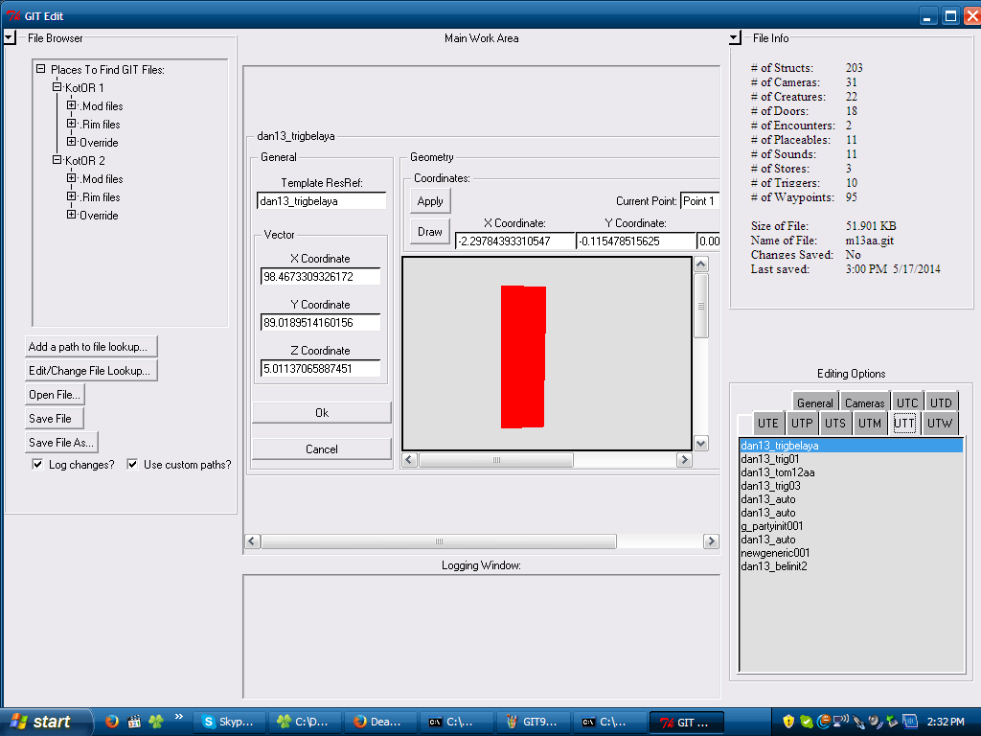The height and width of the screenshot is (736, 981).
Task: Click the Vector X Coordinate field
Action: [x=320, y=277]
